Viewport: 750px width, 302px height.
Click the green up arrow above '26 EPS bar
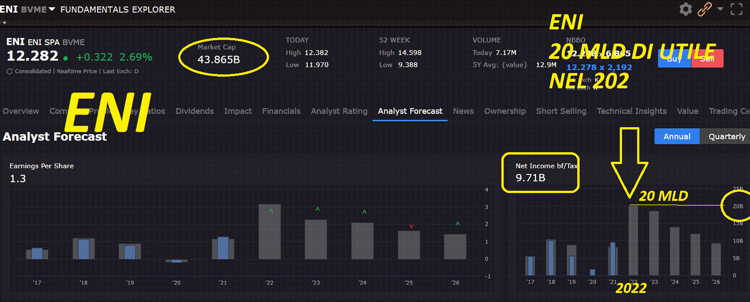tap(457, 224)
